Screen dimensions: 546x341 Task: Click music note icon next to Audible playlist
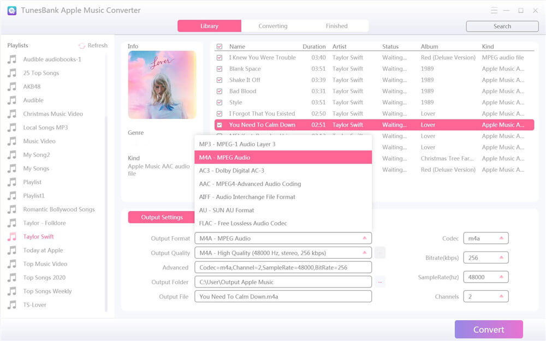[12, 100]
